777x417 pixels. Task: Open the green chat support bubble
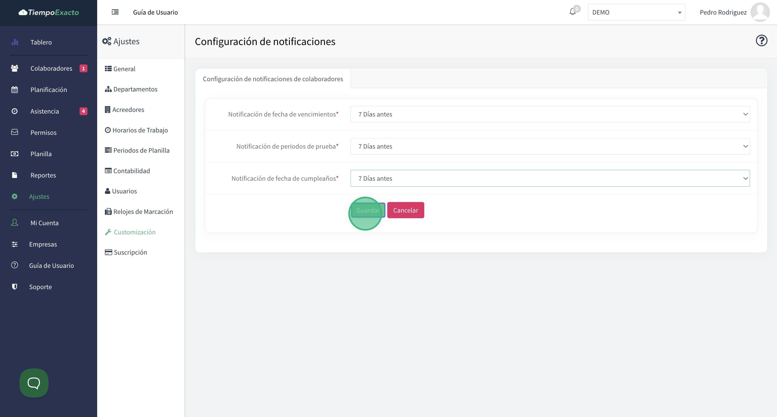[x=34, y=383]
